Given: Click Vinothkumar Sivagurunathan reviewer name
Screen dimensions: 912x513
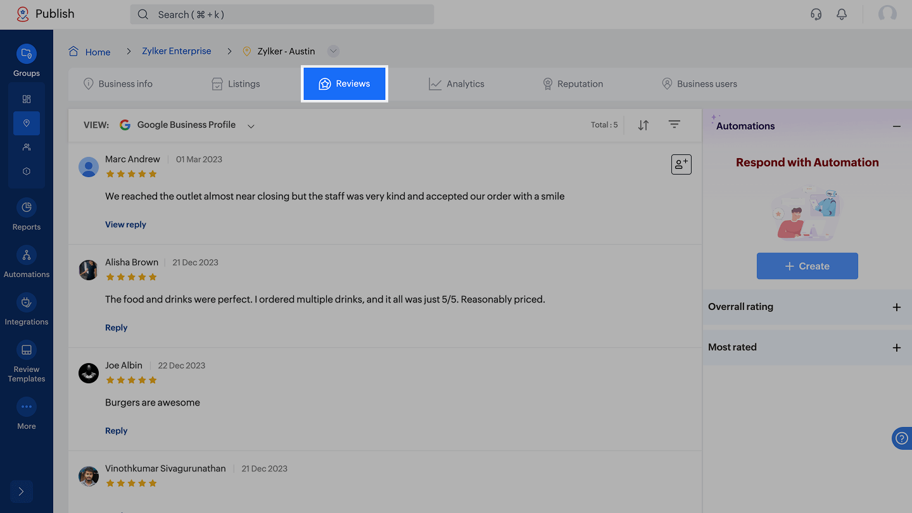Looking at the screenshot, I should click(x=165, y=469).
